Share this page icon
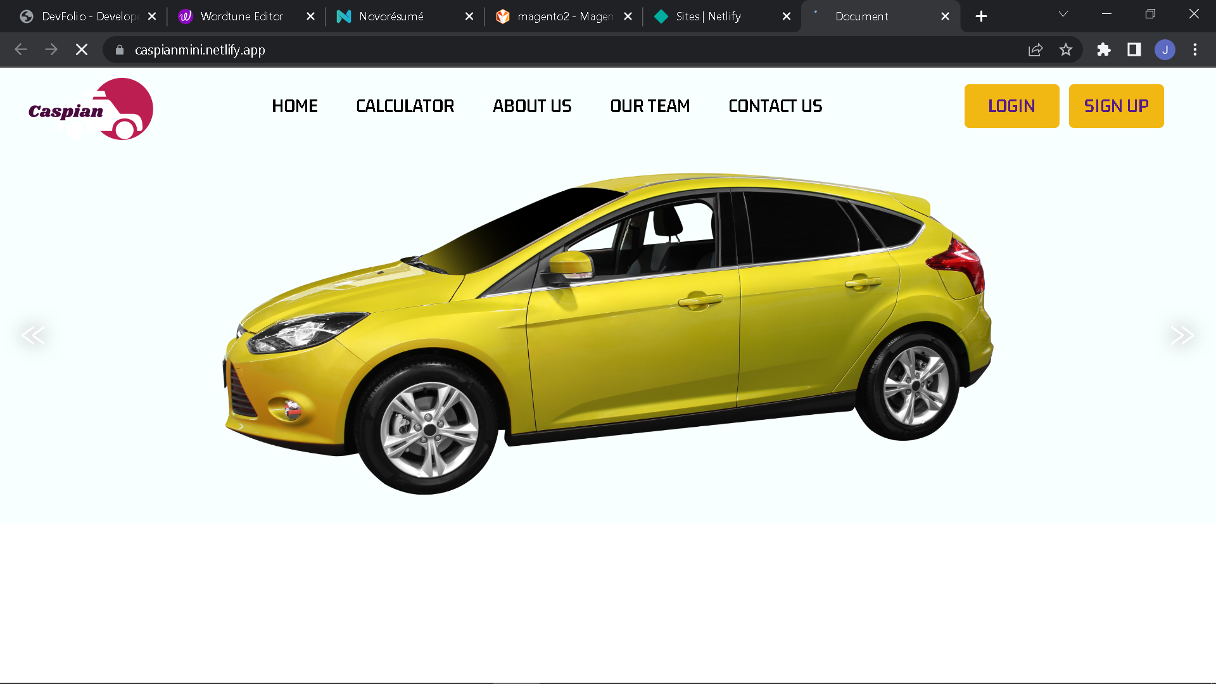1216x684 pixels. click(x=1035, y=49)
